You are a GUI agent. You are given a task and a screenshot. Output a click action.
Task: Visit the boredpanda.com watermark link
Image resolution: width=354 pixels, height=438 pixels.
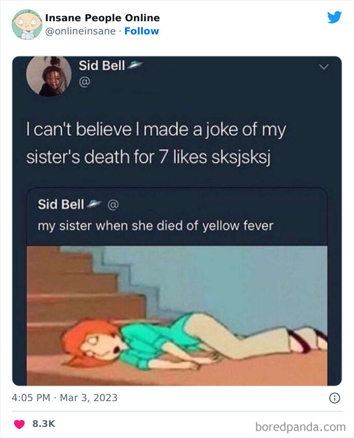click(x=300, y=427)
